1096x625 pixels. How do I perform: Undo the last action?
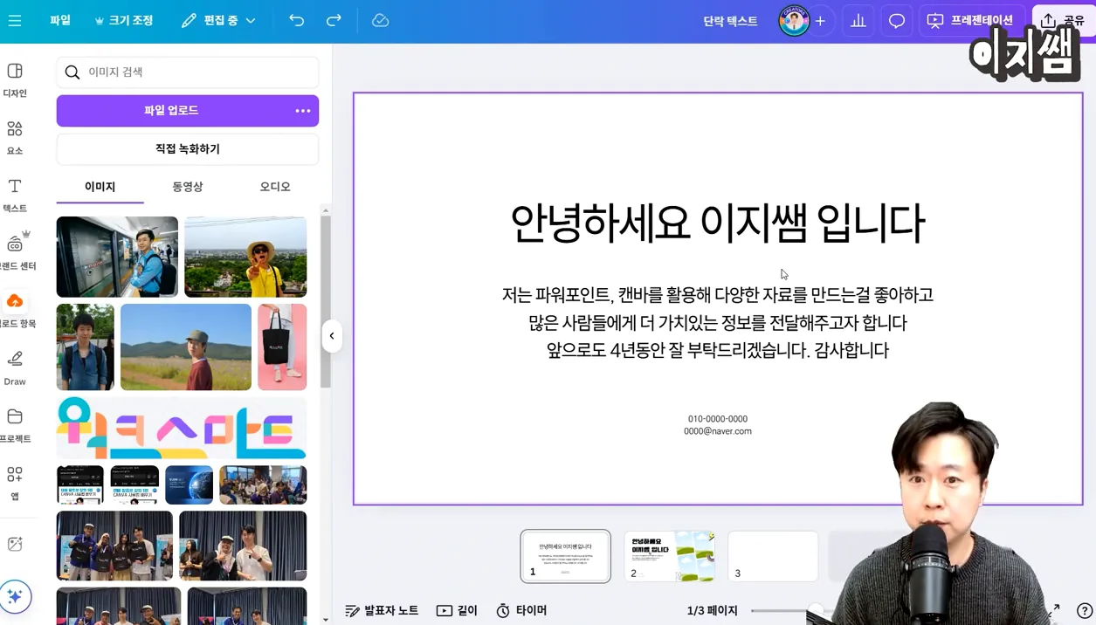(x=297, y=20)
